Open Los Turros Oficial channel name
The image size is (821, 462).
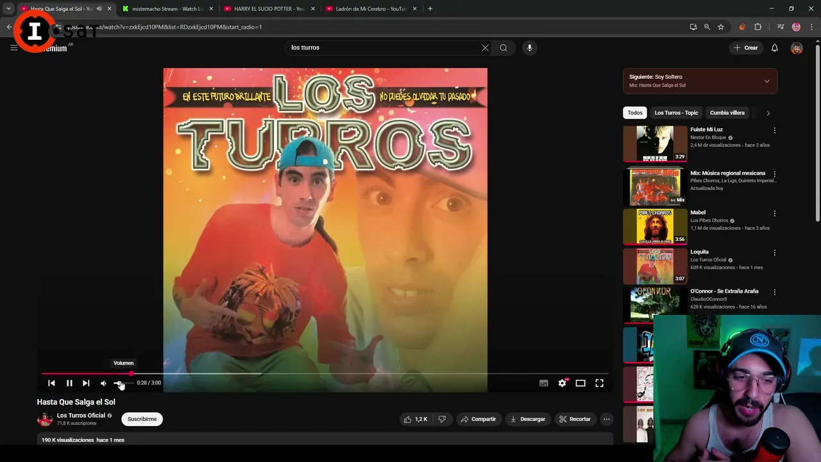(x=81, y=415)
